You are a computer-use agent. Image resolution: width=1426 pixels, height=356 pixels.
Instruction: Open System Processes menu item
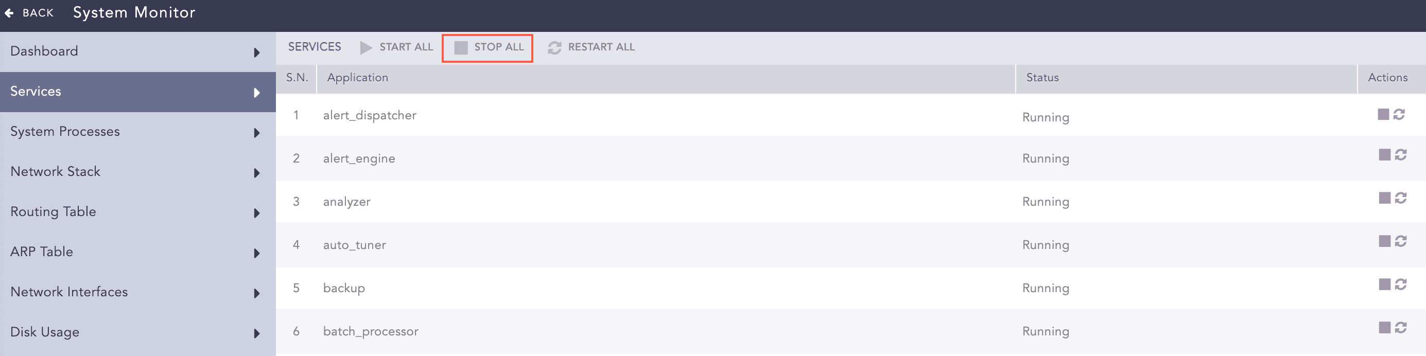(x=65, y=132)
